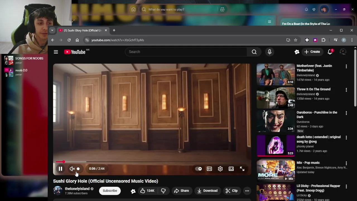Like the video with 134K likes
The height and width of the screenshot is (201, 357).
(x=147, y=191)
